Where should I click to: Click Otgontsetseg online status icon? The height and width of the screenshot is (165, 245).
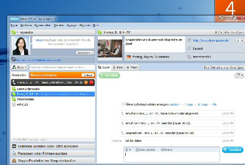pyautogui.click(x=14, y=99)
